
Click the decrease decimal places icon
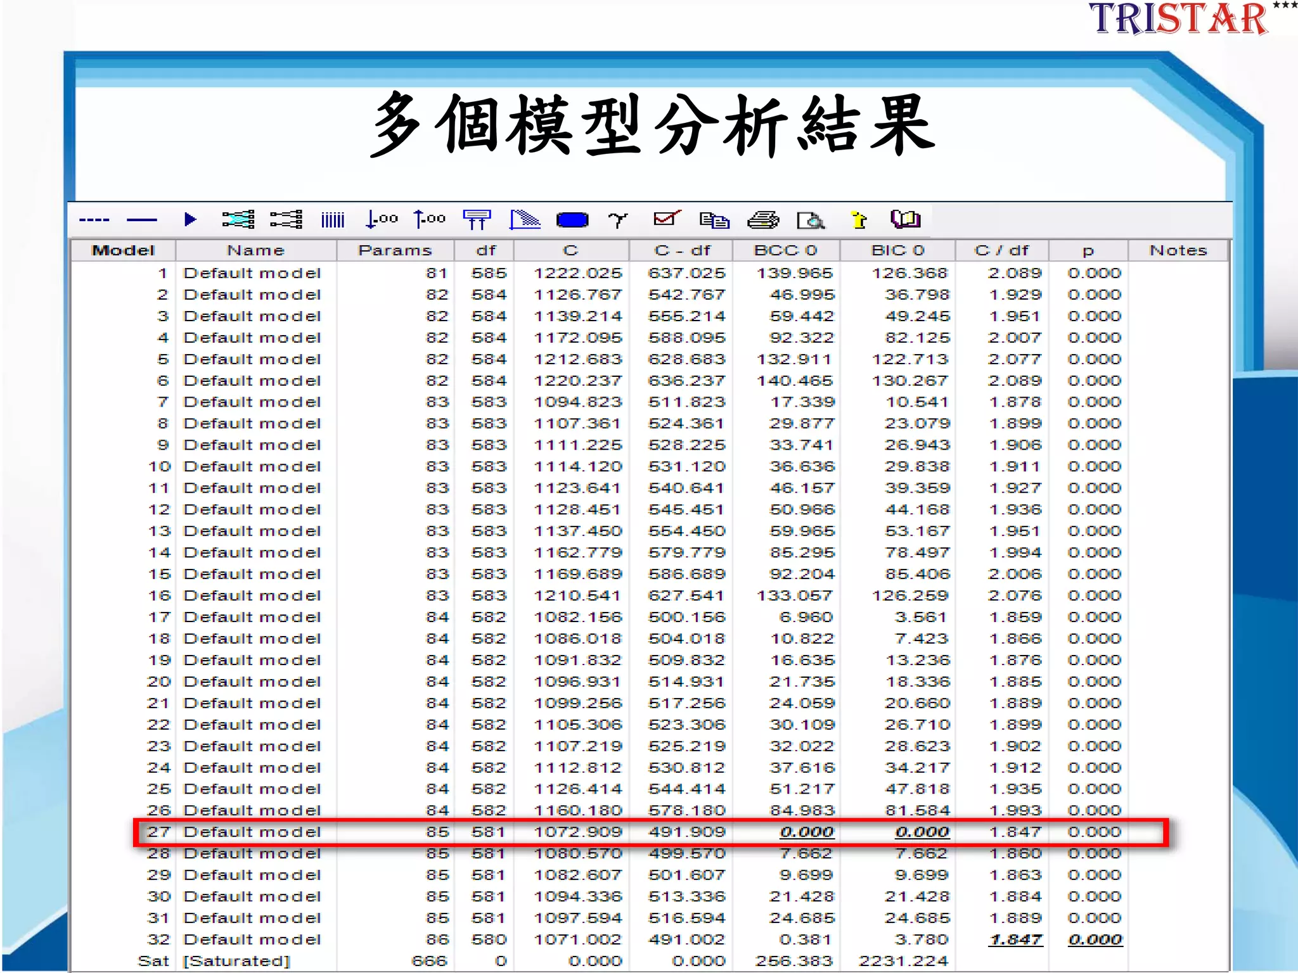[x=382, y=220]
